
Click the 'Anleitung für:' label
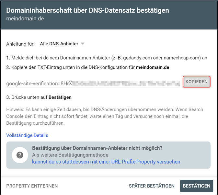(21, 44)
